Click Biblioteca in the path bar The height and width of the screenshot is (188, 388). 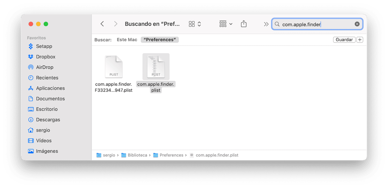pyautogui.click(x=137, y=155)
